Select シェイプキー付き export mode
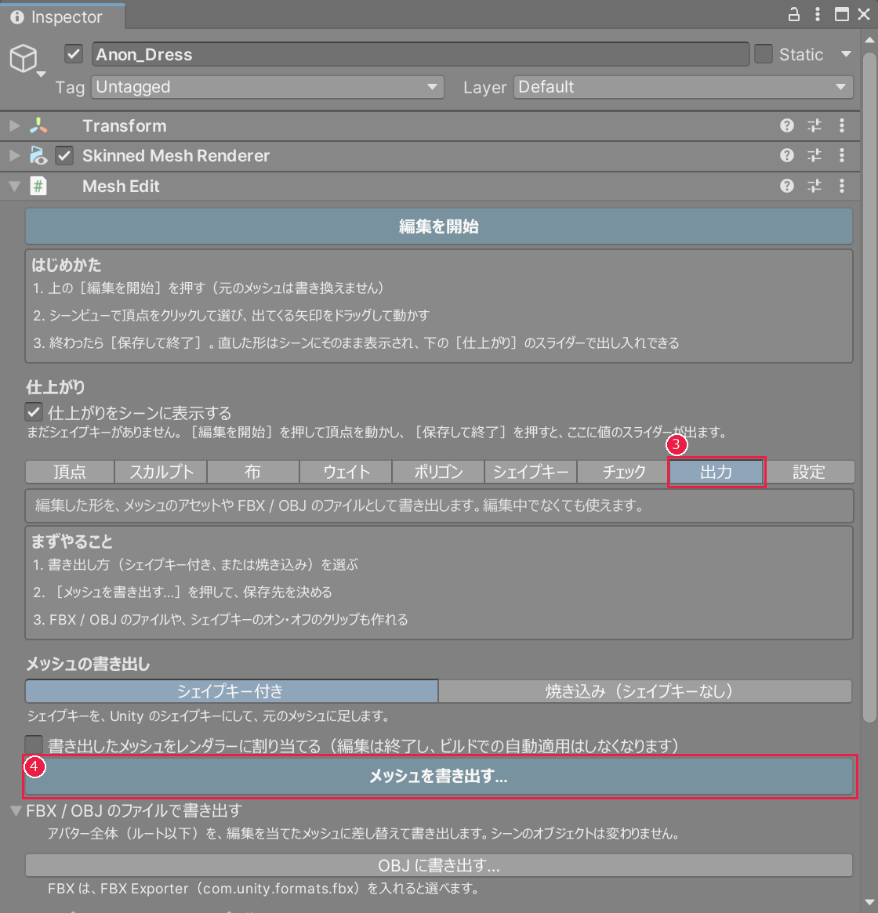 (x=231, y=691)
